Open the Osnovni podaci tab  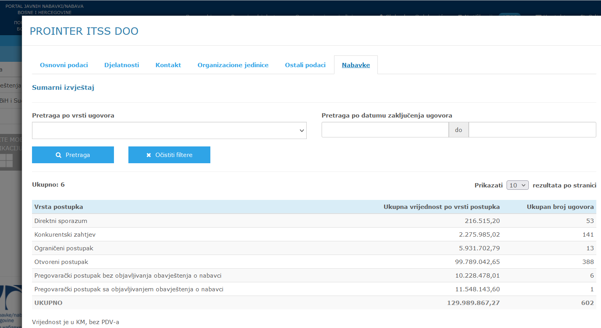coord(64,65)
